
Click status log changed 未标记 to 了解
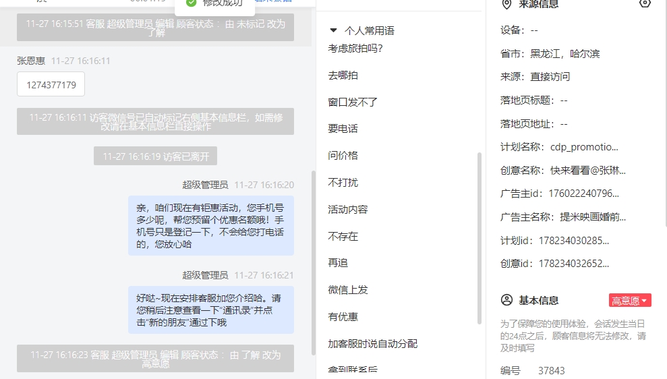[x=155, y=28]
